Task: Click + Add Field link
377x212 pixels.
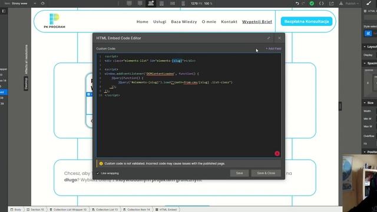Action: 273,48
